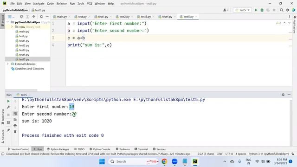Click Windows Start button on taskbar
Image resolution: width=297 pixels, height=167 pixels.
pyautogui.click(x=102, y=161)
